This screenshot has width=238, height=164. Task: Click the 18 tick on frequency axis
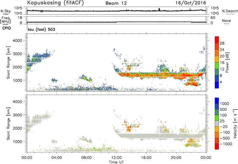20,18
